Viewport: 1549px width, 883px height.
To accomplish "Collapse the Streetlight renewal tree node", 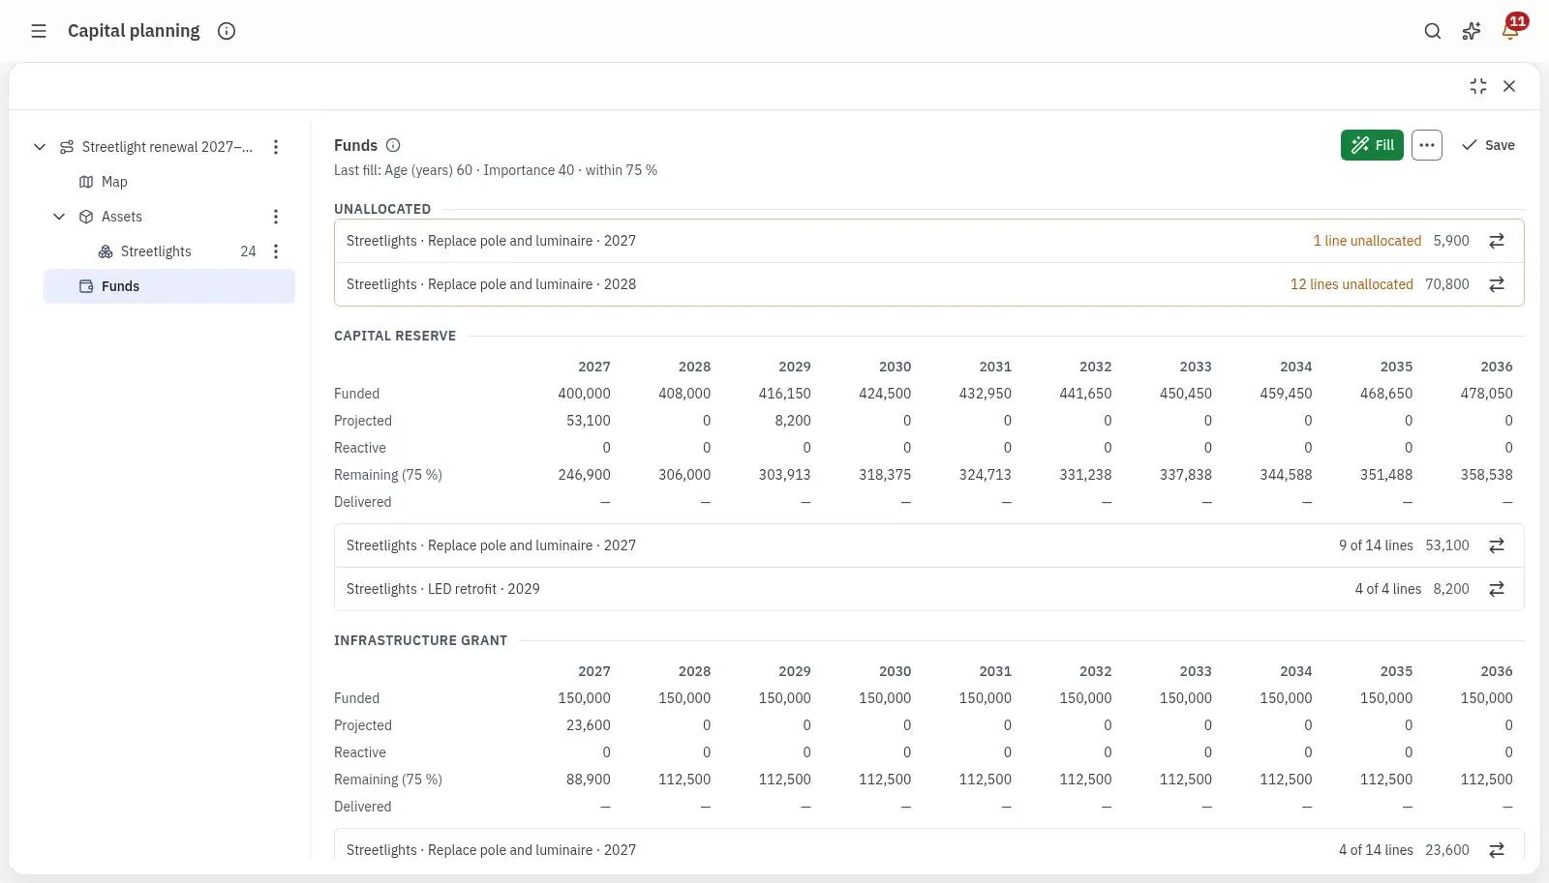I will (40, 147).
